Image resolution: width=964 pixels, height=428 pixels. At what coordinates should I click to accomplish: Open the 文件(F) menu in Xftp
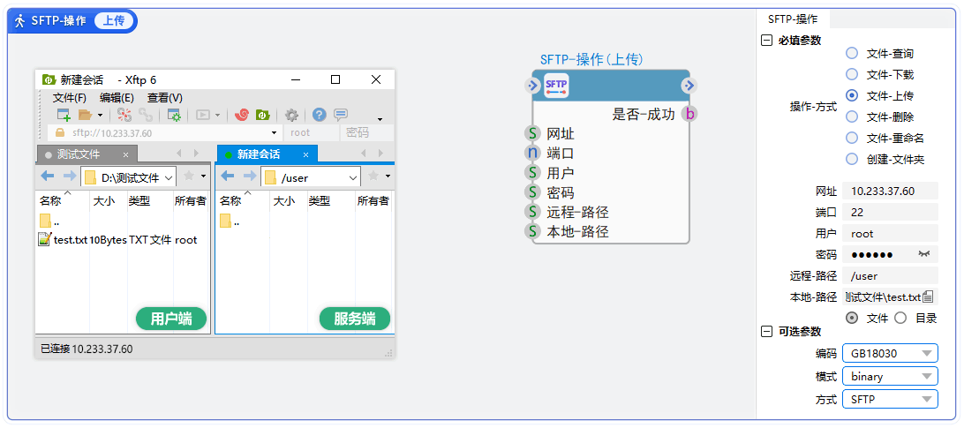point(70,98)
